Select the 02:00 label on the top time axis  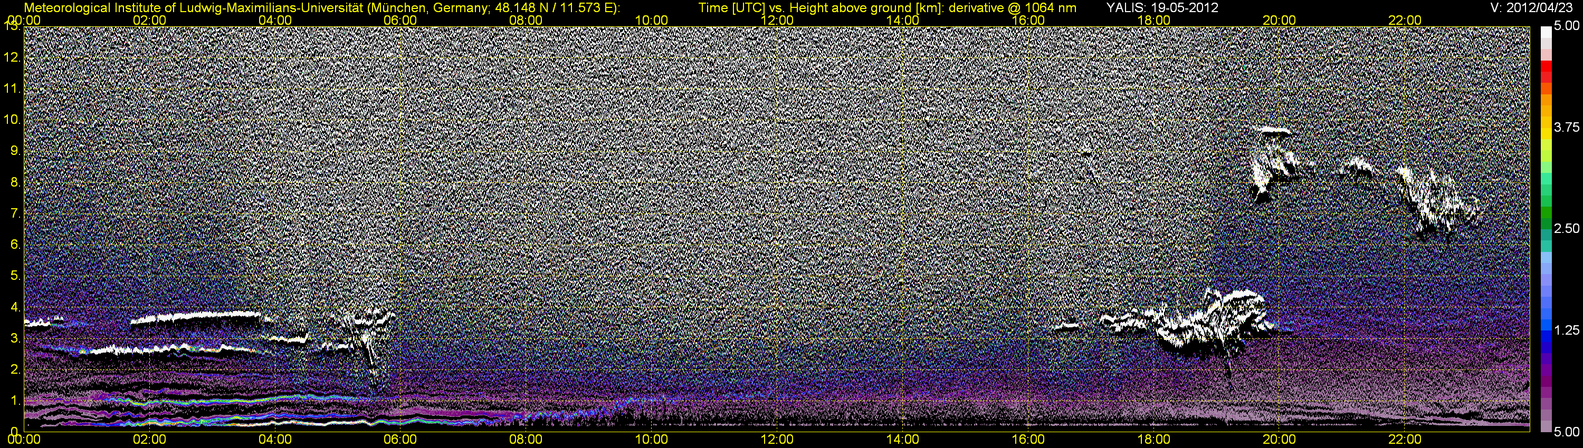149,20
